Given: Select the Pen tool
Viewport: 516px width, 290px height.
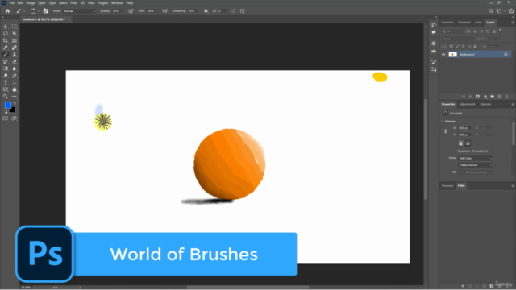Looking at the screenshot, I should tap(15, 76).
